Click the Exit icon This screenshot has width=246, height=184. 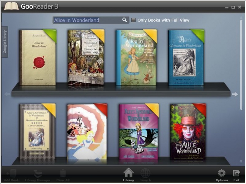tap(236, 173)
